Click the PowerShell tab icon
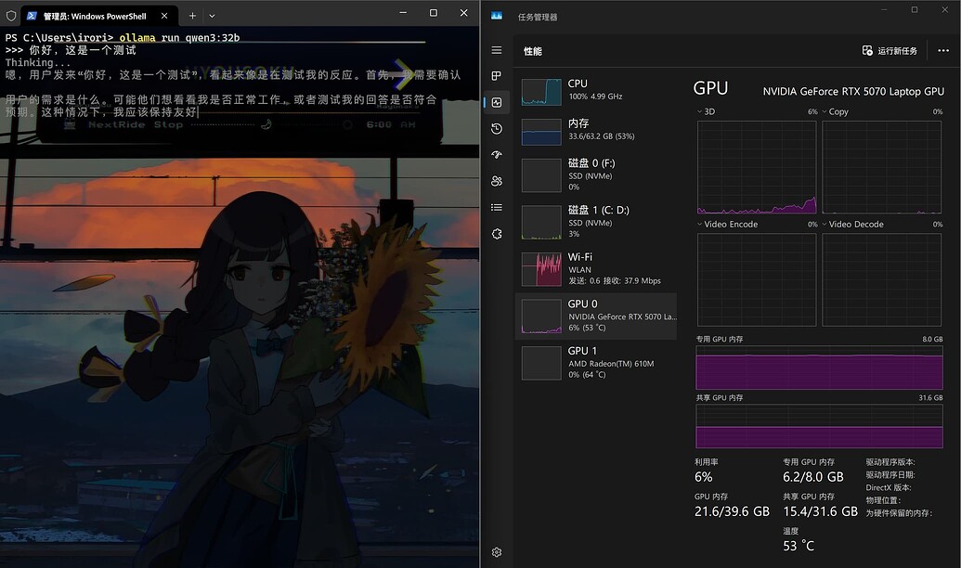961x568 pixels. coord(32,16)
